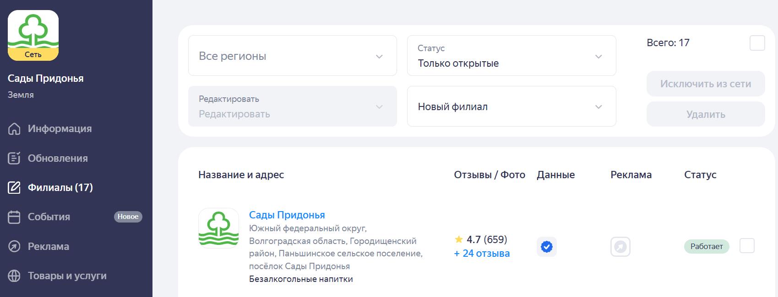Click the 4.7 (659) rating text
Viewport: 778px width, 297px height.
click(487, 239)
